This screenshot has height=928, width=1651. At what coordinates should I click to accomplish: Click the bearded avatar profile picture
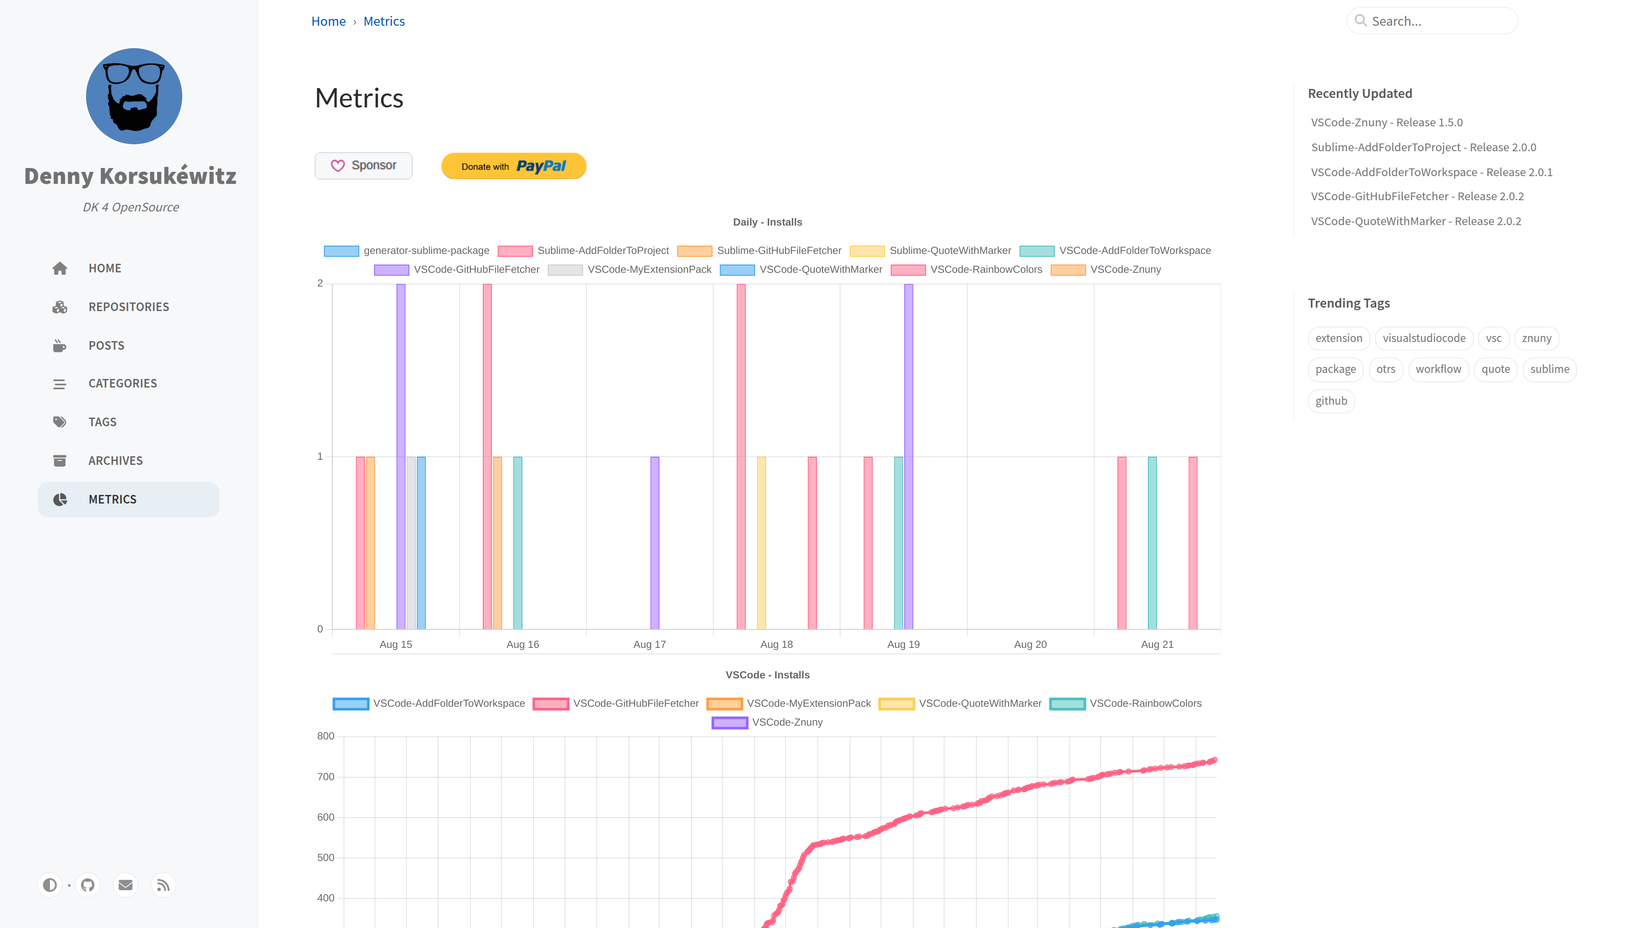tap(134, 96)
